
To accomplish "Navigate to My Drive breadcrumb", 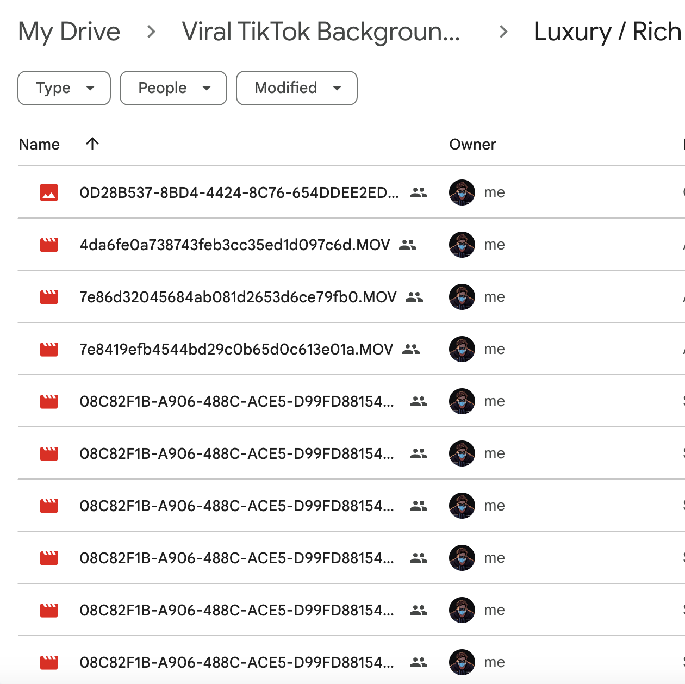I will (69, 32).
